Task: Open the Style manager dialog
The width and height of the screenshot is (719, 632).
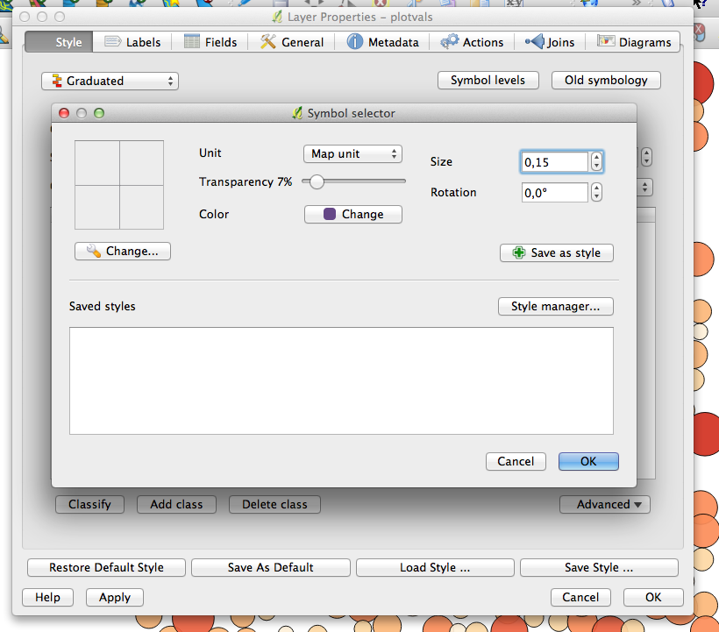Action: click(x=555, y=306)
